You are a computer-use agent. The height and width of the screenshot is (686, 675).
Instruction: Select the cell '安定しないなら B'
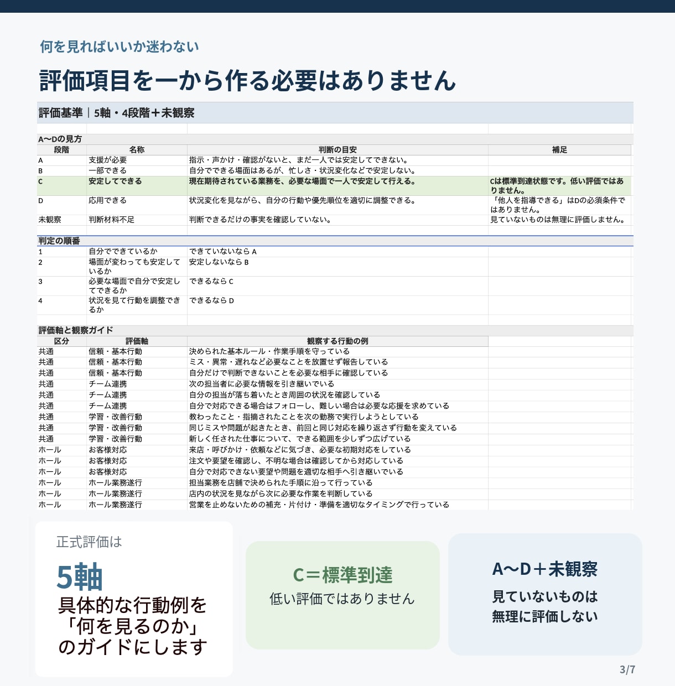219,262
